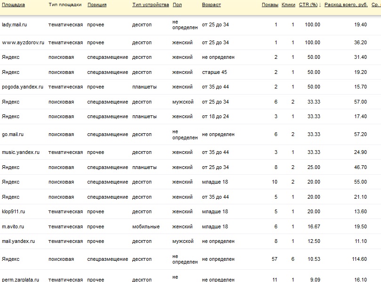Viewport: 381px width, 282px height.
Task: Sort by Пол column header
Action: pos(177,5)
